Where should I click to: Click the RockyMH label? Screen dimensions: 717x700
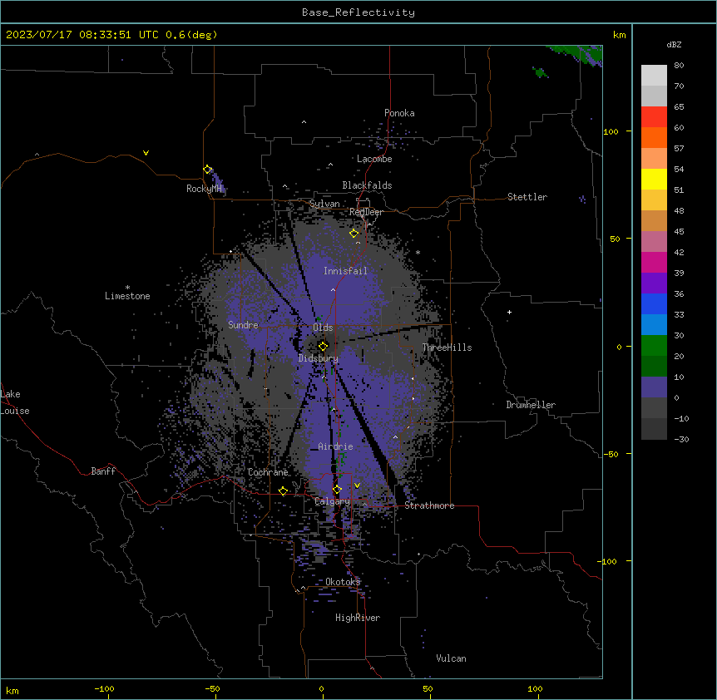point(204,189)
